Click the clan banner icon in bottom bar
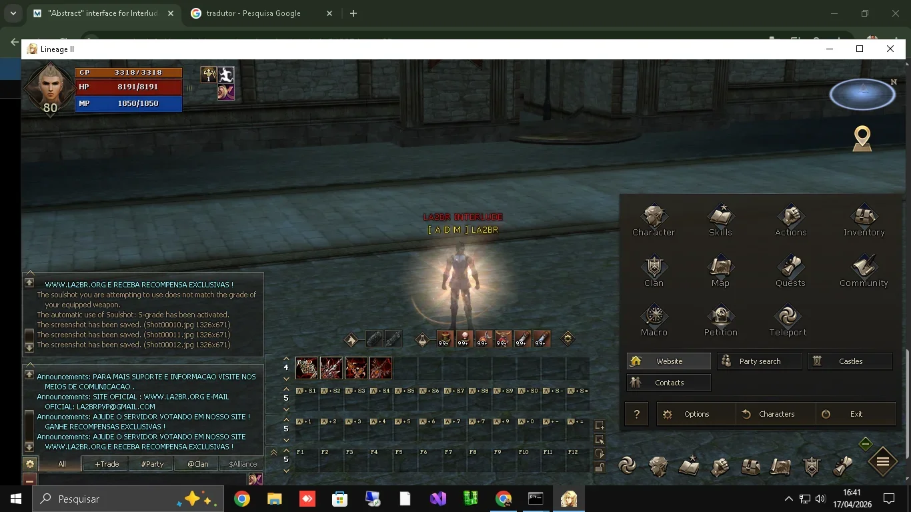The image size is (911, 512). (812, 466)
